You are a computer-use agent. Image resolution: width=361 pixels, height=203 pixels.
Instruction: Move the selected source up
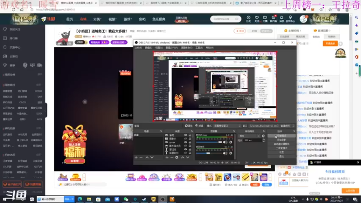pyautogui.click(x=183, y=157)
